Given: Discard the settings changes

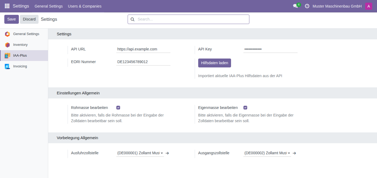Looking at the screenshot, I should tap(29, 19).
